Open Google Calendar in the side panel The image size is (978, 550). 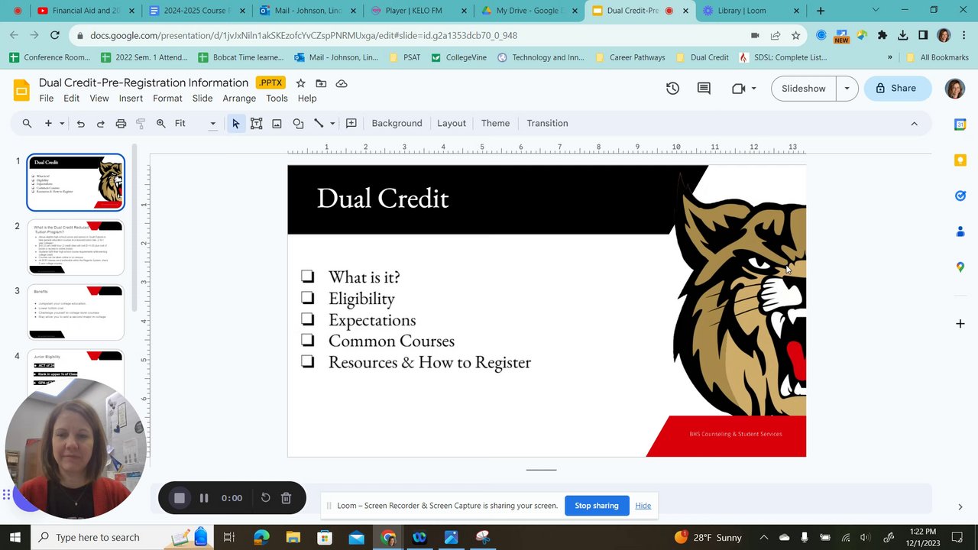[960, 125]
